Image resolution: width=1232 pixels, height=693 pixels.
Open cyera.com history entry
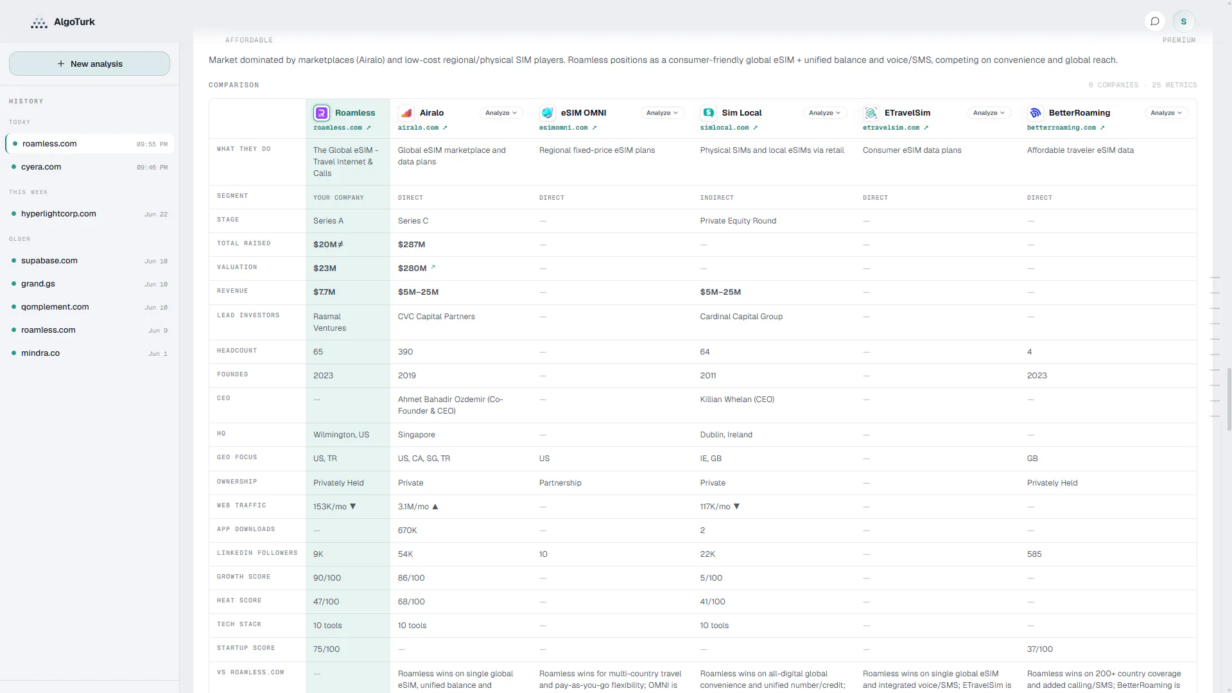90,167
